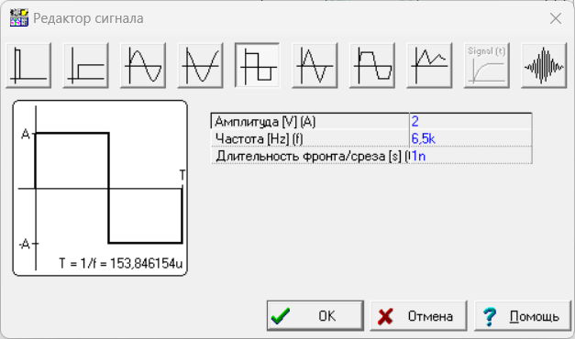Click the signal editor app icon in title bar
The image size is (575, 339).
click(19, 18)
